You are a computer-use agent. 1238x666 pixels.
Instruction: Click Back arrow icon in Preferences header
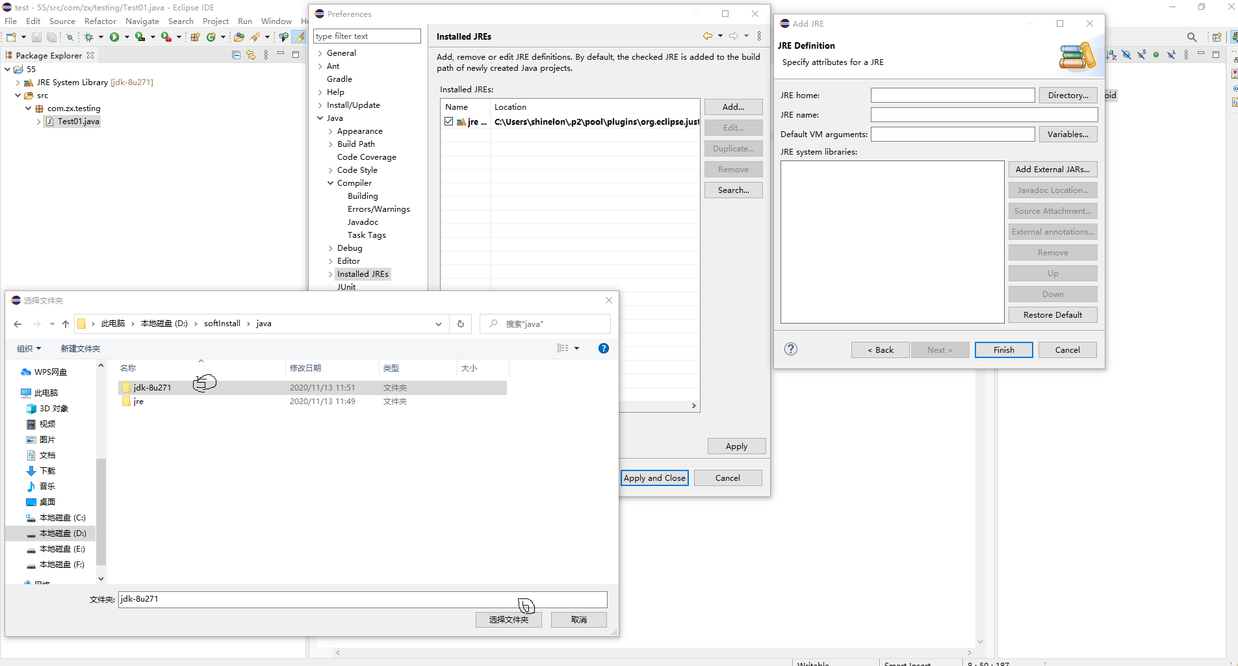click(707, 36)
